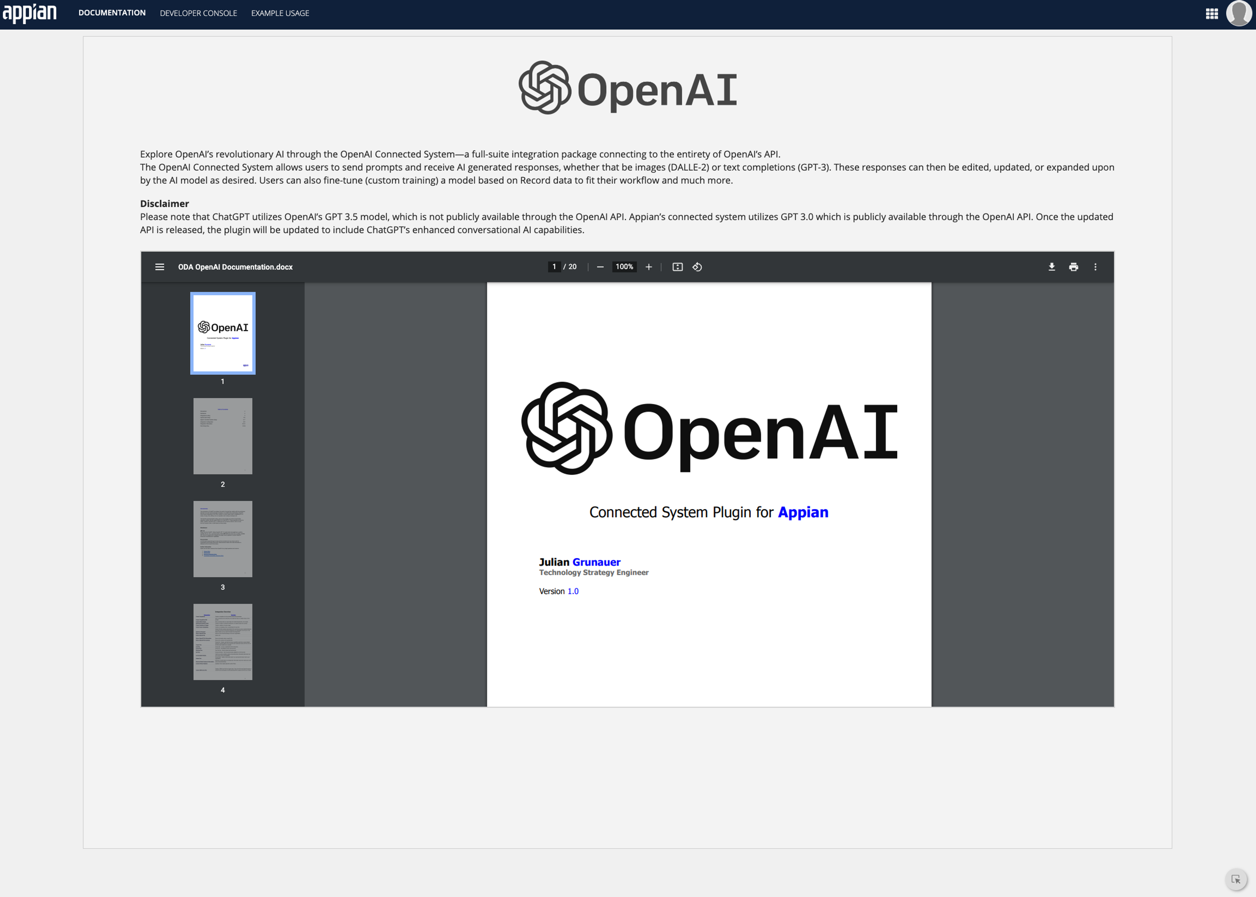
Task: Click the 100% zoom level field
Action: tap(624, 267)
